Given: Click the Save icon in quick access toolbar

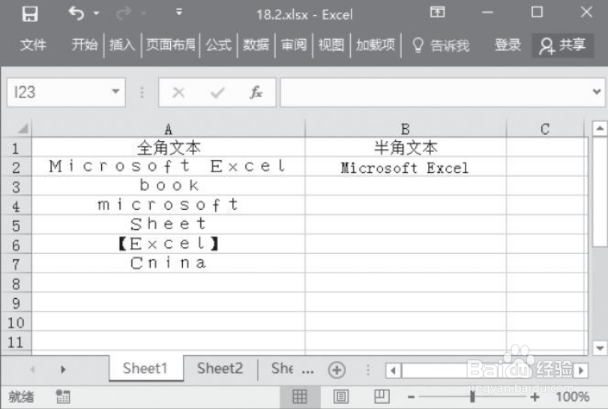Looking at the screenshot, I should coord(30,14).
